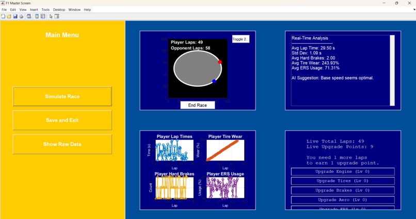The height and width of the screenshot is (219, 416).
Task: Click 'Avg ERS Usage: 71.31%' line
Action: (315, 68)
